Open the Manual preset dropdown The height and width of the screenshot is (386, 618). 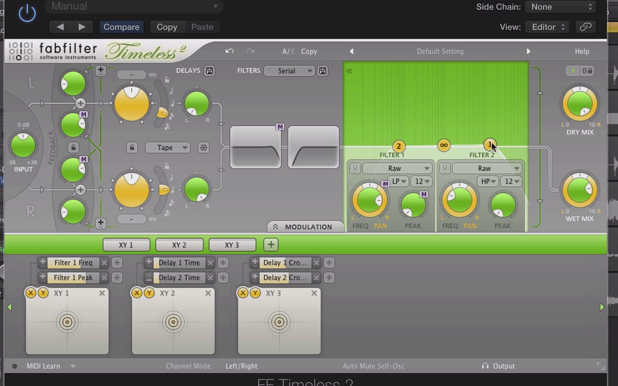[133, 6]
